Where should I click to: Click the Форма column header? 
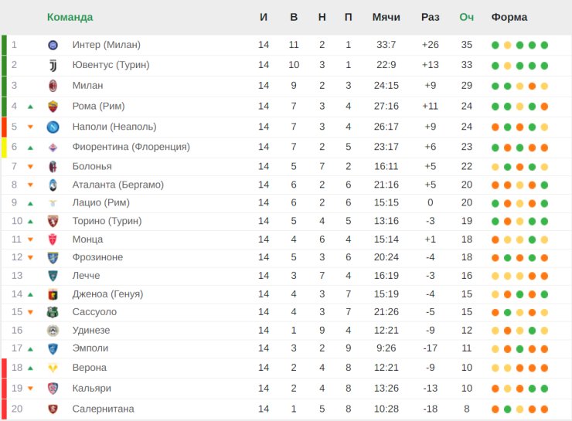[x=509, y=17]
